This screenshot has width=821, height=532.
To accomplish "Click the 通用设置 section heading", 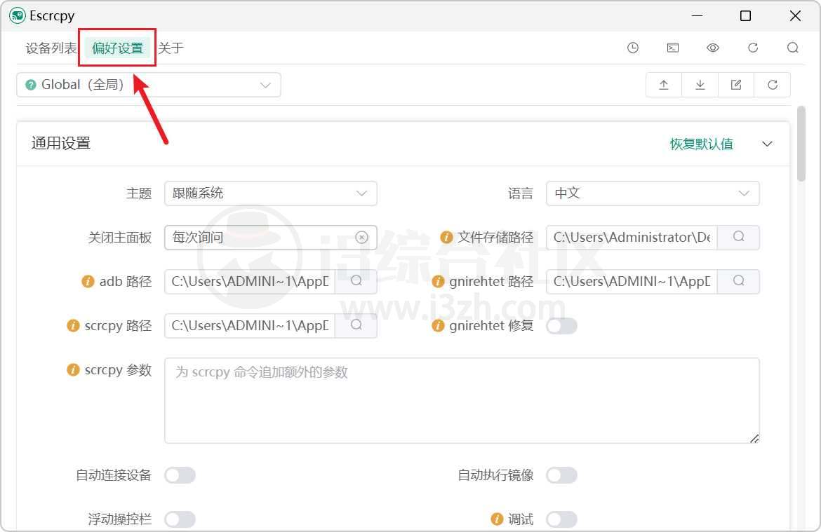I will click(x=61, y=143).
